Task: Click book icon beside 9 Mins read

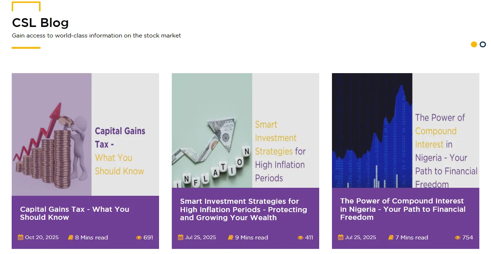Action: click(231, 238)
